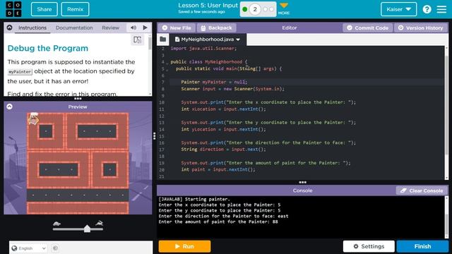Click the "Debug the Program" heading
Screen dimensions: 452x254
tap(48, 48)
